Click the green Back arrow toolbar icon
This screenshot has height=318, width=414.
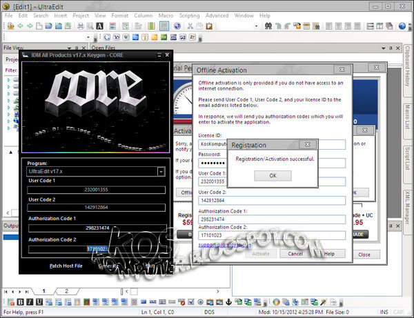click(x=20, y=26)
